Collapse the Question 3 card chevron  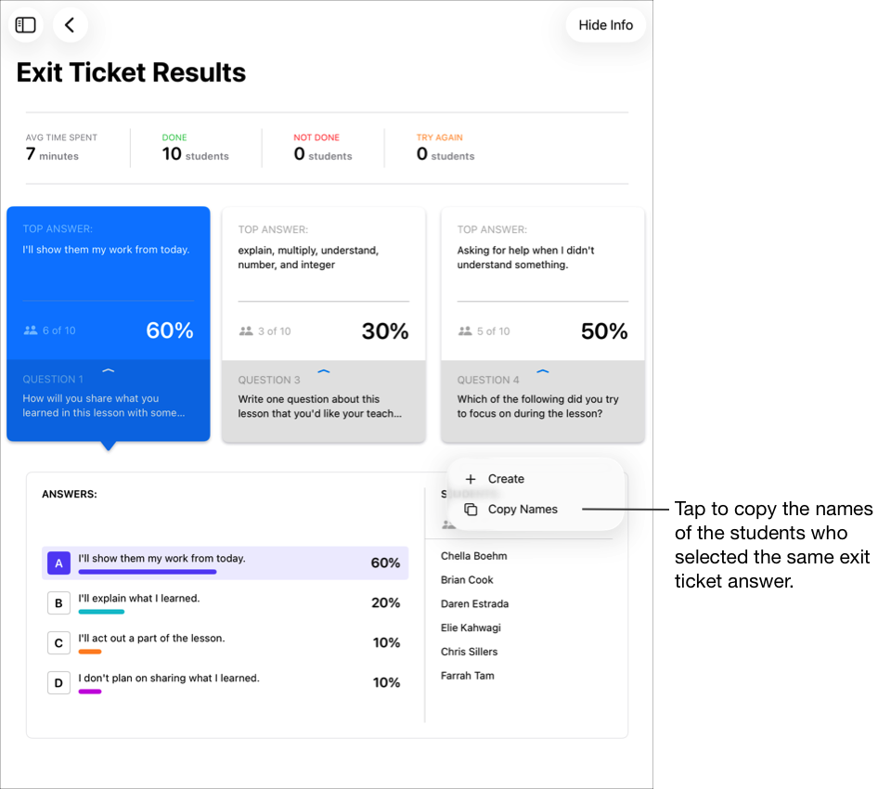point(323,369)
